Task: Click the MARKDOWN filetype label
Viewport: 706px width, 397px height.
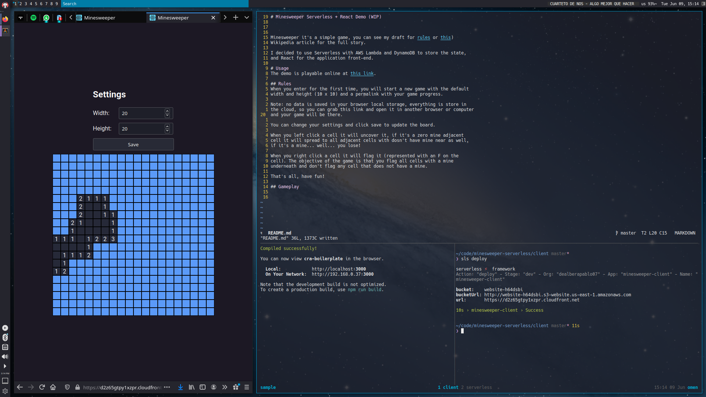Action: [x=685, y=233]
